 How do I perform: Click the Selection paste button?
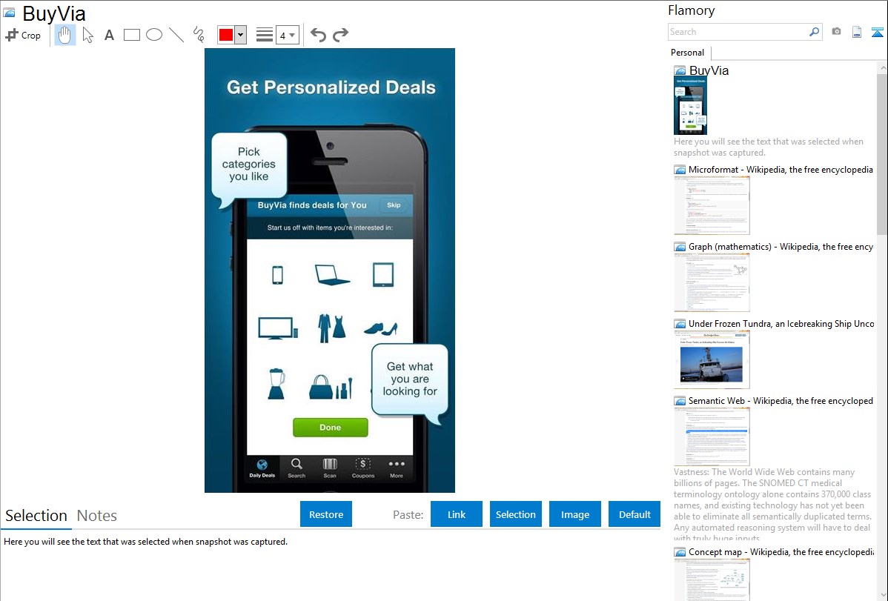pos(515,514)
